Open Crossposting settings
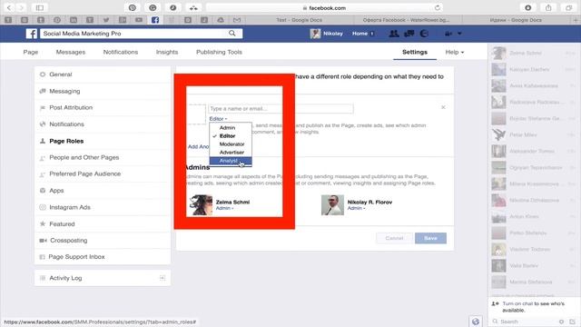The width and height of the screenshot is (581, 327). click(103, 240)
